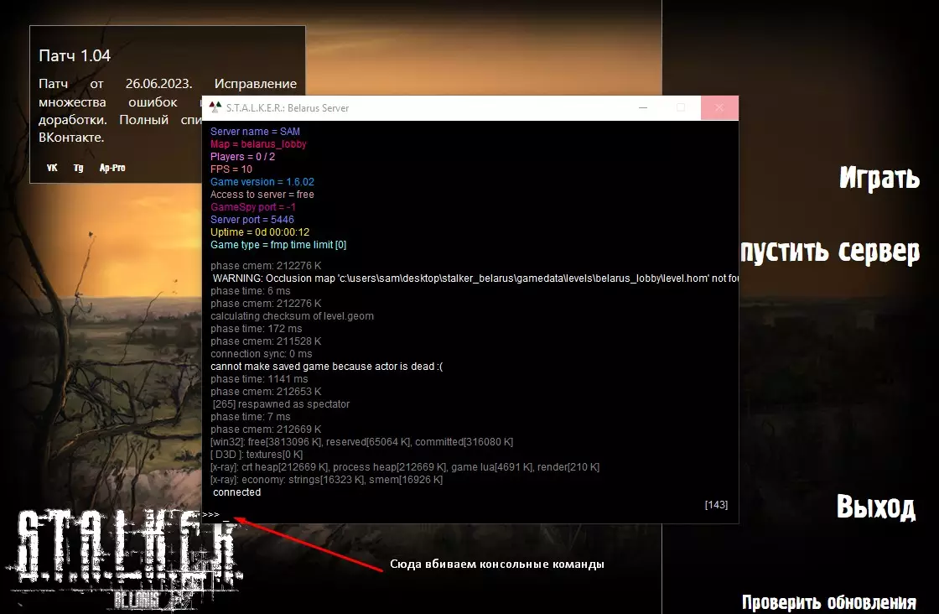Start the server via Запустить сервер button
939x614 pixels.
(x=829, y=252)
